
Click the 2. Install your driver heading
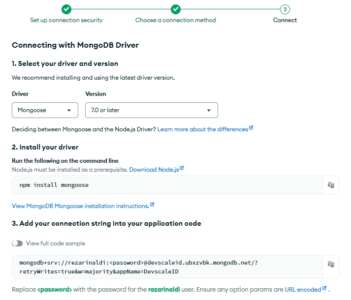(45, 147)
